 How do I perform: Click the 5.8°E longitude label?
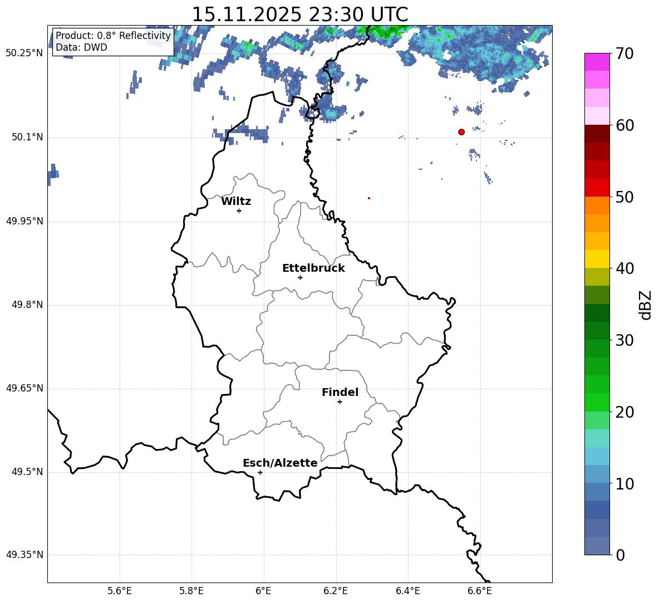pyautogui.click(x=191, y=591)
